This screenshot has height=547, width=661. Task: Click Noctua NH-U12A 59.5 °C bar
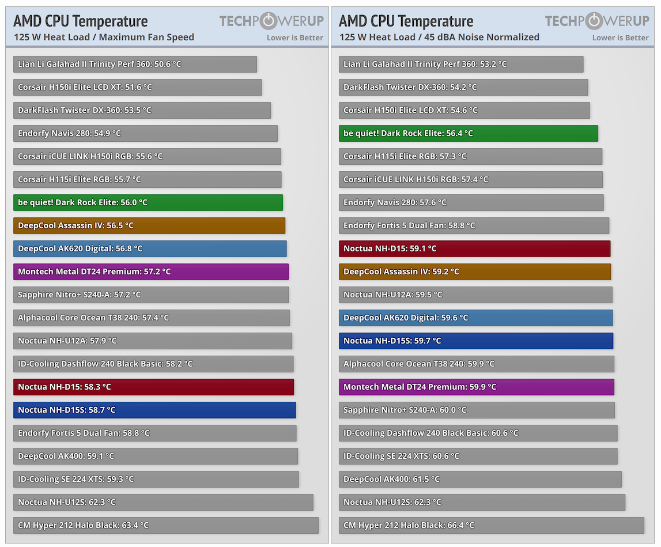[475, 295]
